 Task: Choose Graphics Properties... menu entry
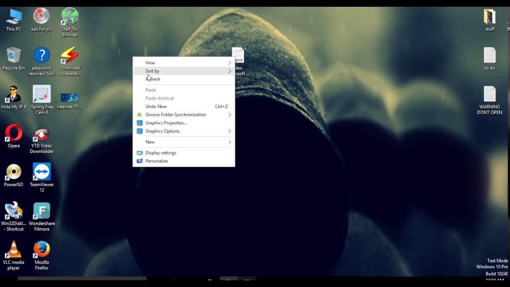tap(184, 123)
